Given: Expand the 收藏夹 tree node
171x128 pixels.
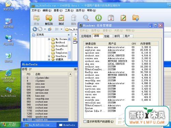Looking at the screenshot, I should tap(49, 59).
